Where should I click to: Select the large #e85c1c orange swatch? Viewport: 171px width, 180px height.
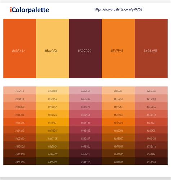tap(20, 49)
